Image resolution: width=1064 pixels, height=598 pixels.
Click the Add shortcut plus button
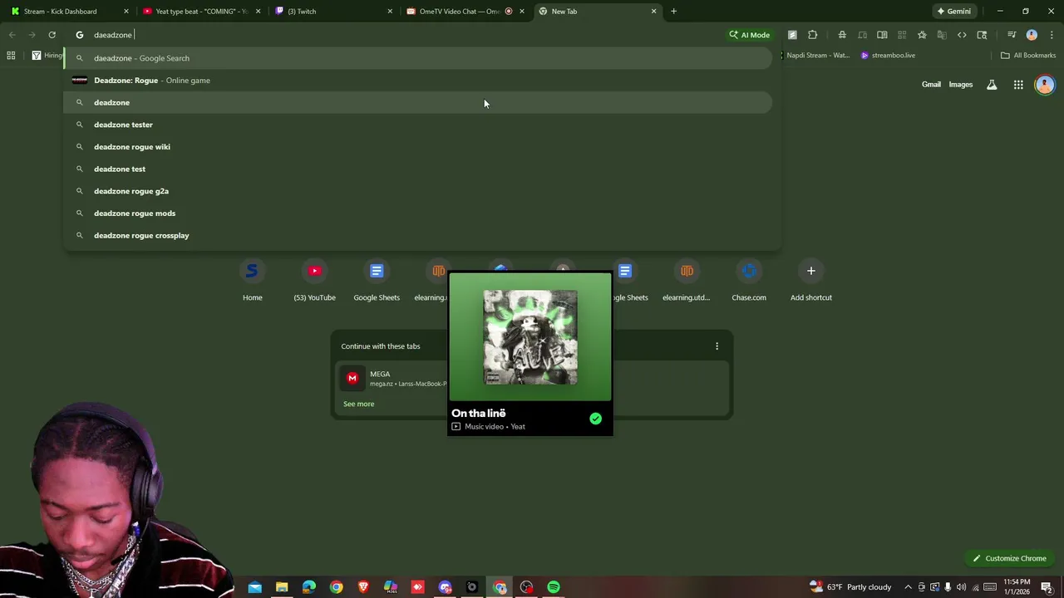tap(810, 271)
